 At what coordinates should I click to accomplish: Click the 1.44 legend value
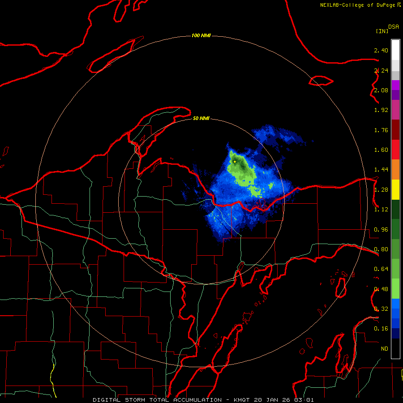381,170
